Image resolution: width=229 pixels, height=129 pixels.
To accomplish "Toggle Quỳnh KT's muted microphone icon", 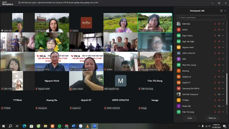I will click(215, 83).
